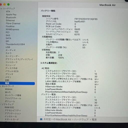Click device name bq40z651
Screen dimensions: 128x128
[x=80, y=22]
